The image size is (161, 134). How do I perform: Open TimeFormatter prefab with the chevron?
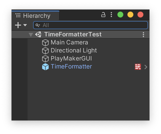[x=146, y=67]
